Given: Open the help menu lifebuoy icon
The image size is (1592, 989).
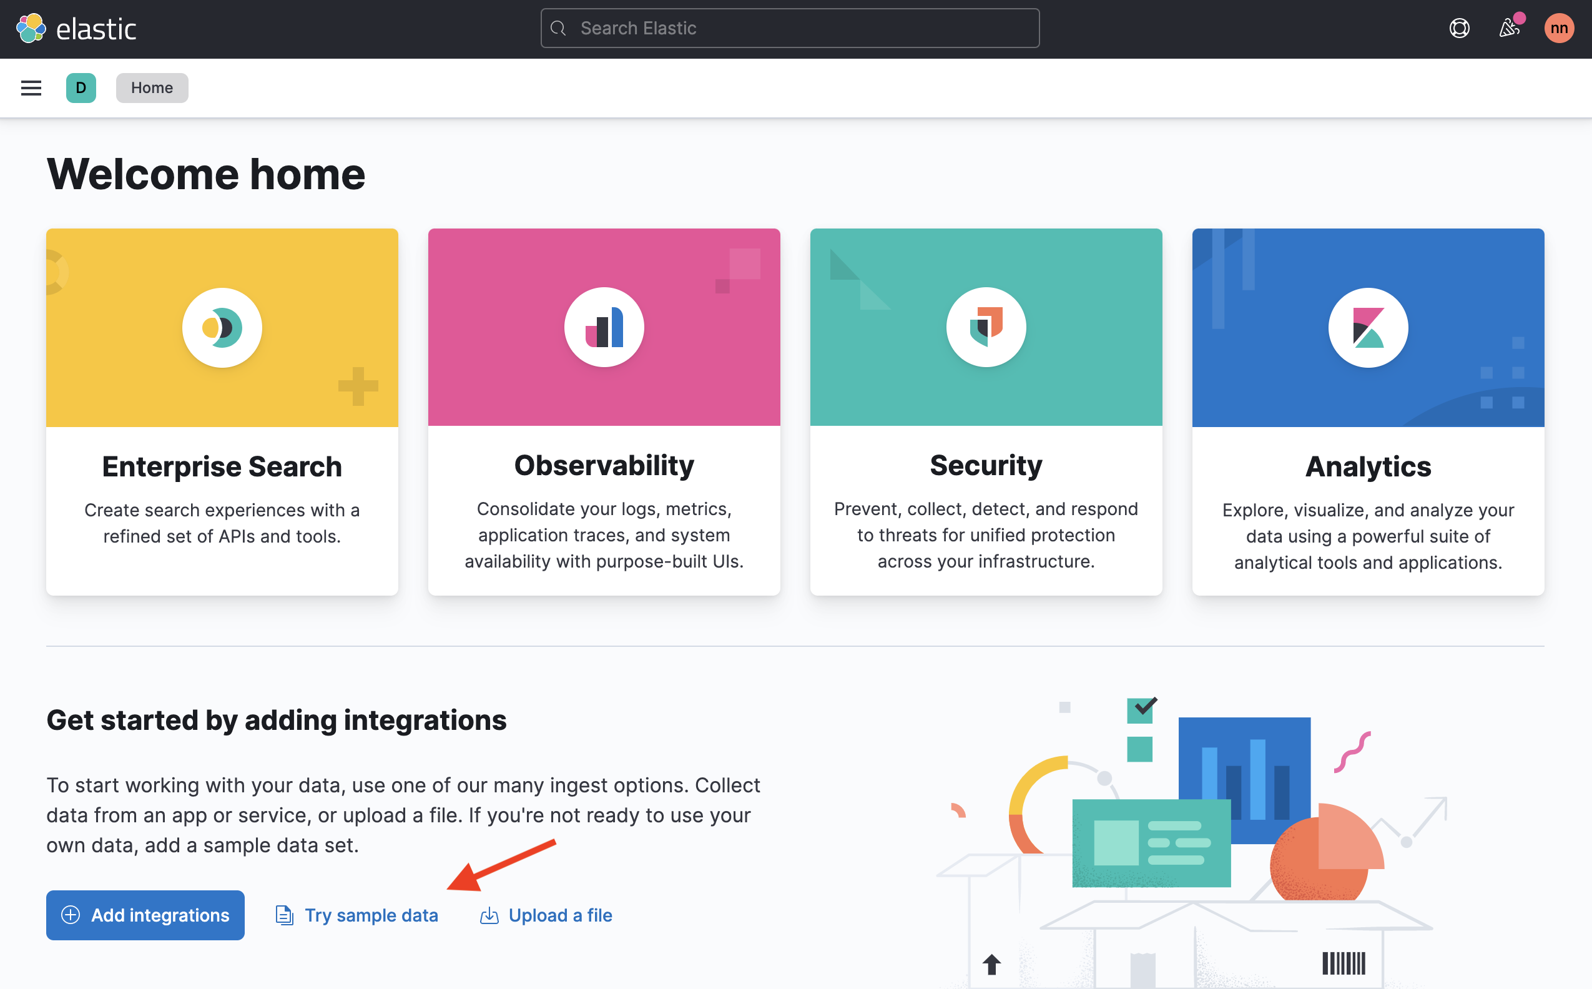Looking at the screenshot, I should tap(1459, 28).
